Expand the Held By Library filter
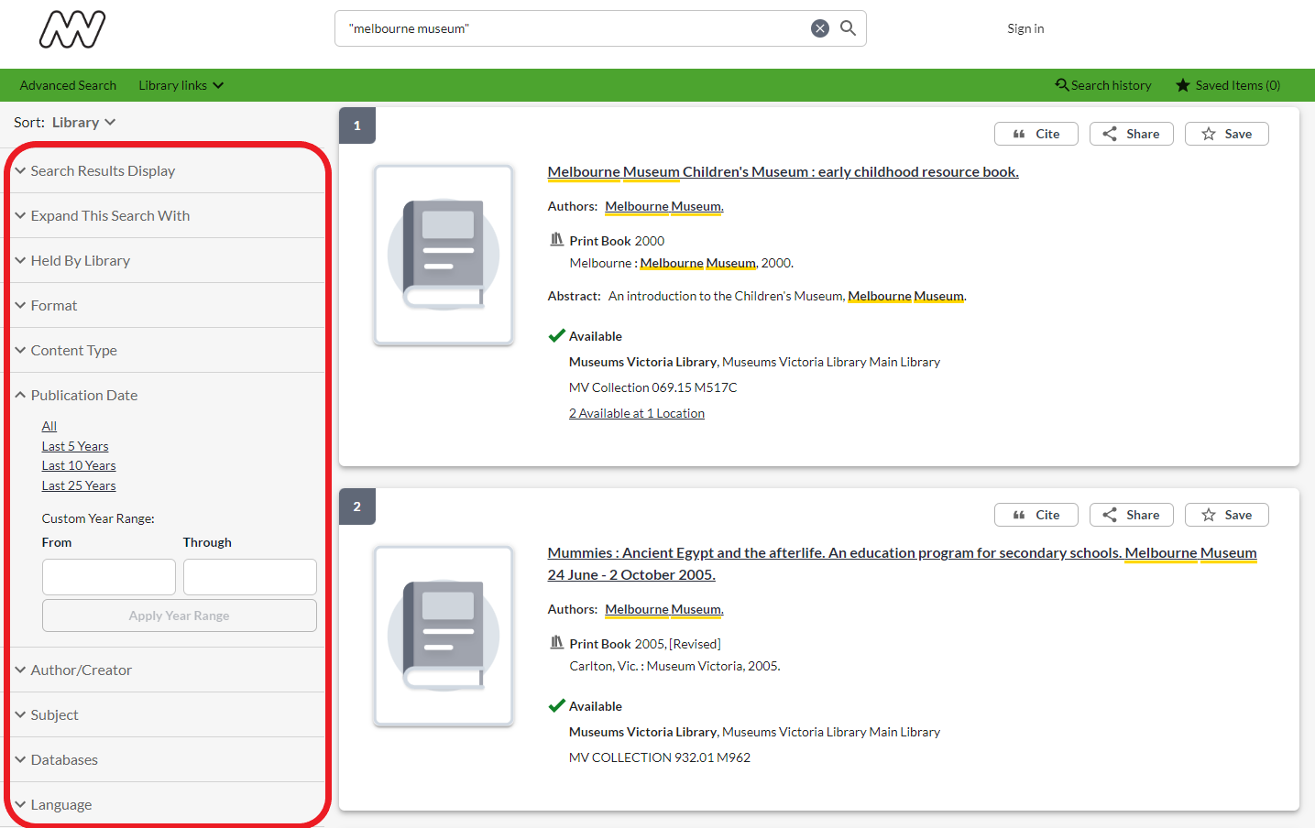The height and width of the screenshot is (828, 1315). (x=80, y=261)
